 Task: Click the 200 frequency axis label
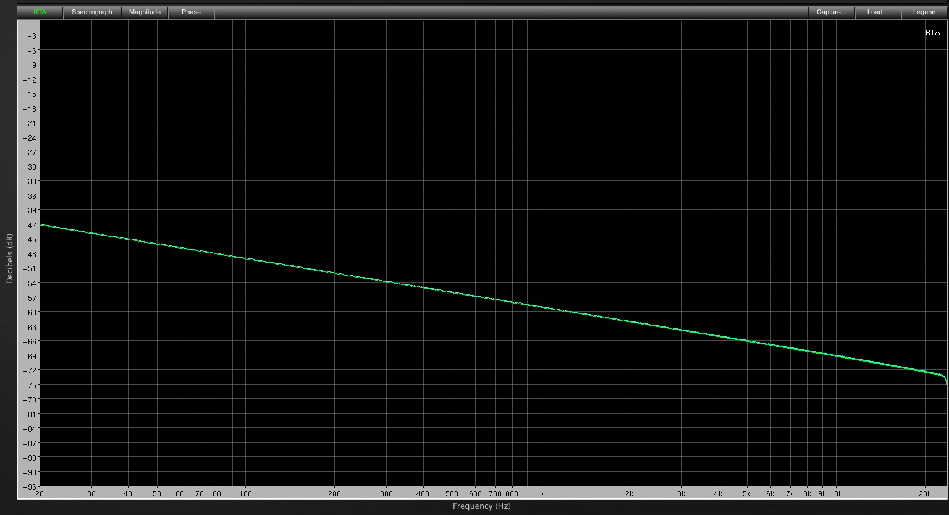pos(334,494)
